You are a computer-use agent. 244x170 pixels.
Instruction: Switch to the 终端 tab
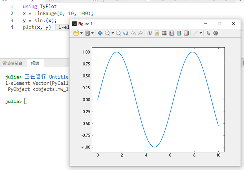(x=35, y=63)
